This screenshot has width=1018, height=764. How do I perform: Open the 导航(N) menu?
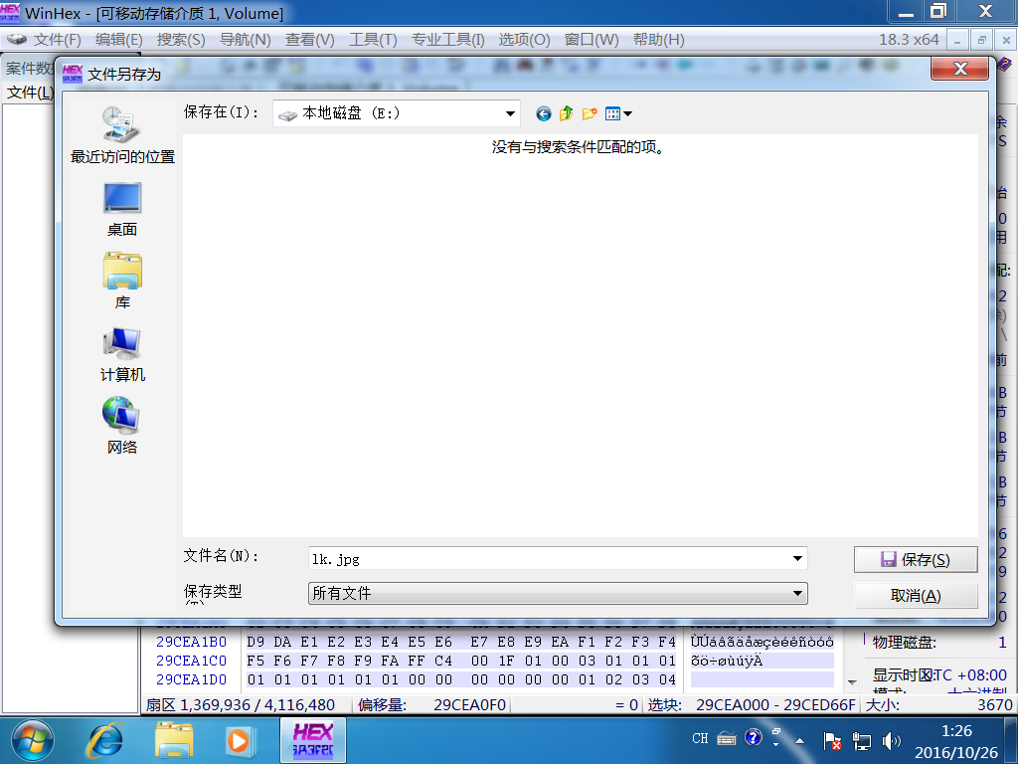click(246, 40)
